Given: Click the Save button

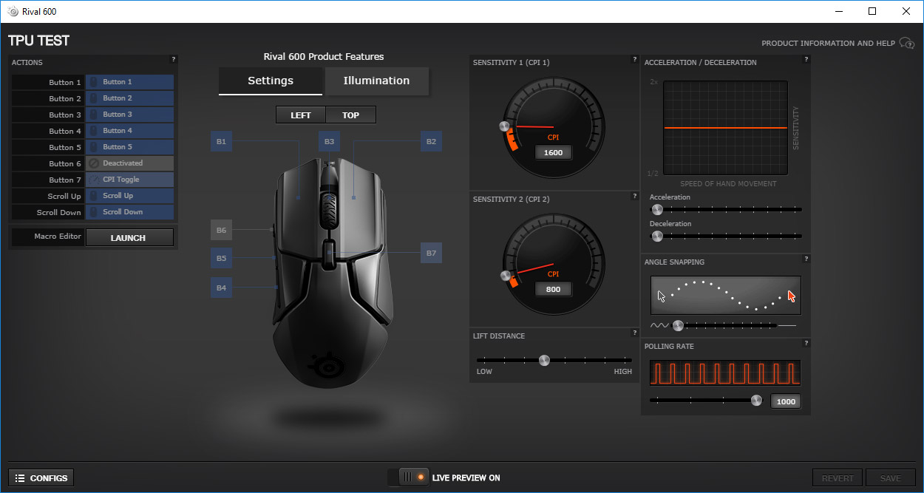Looking at the screenshot, I should [x=891, y=478].
